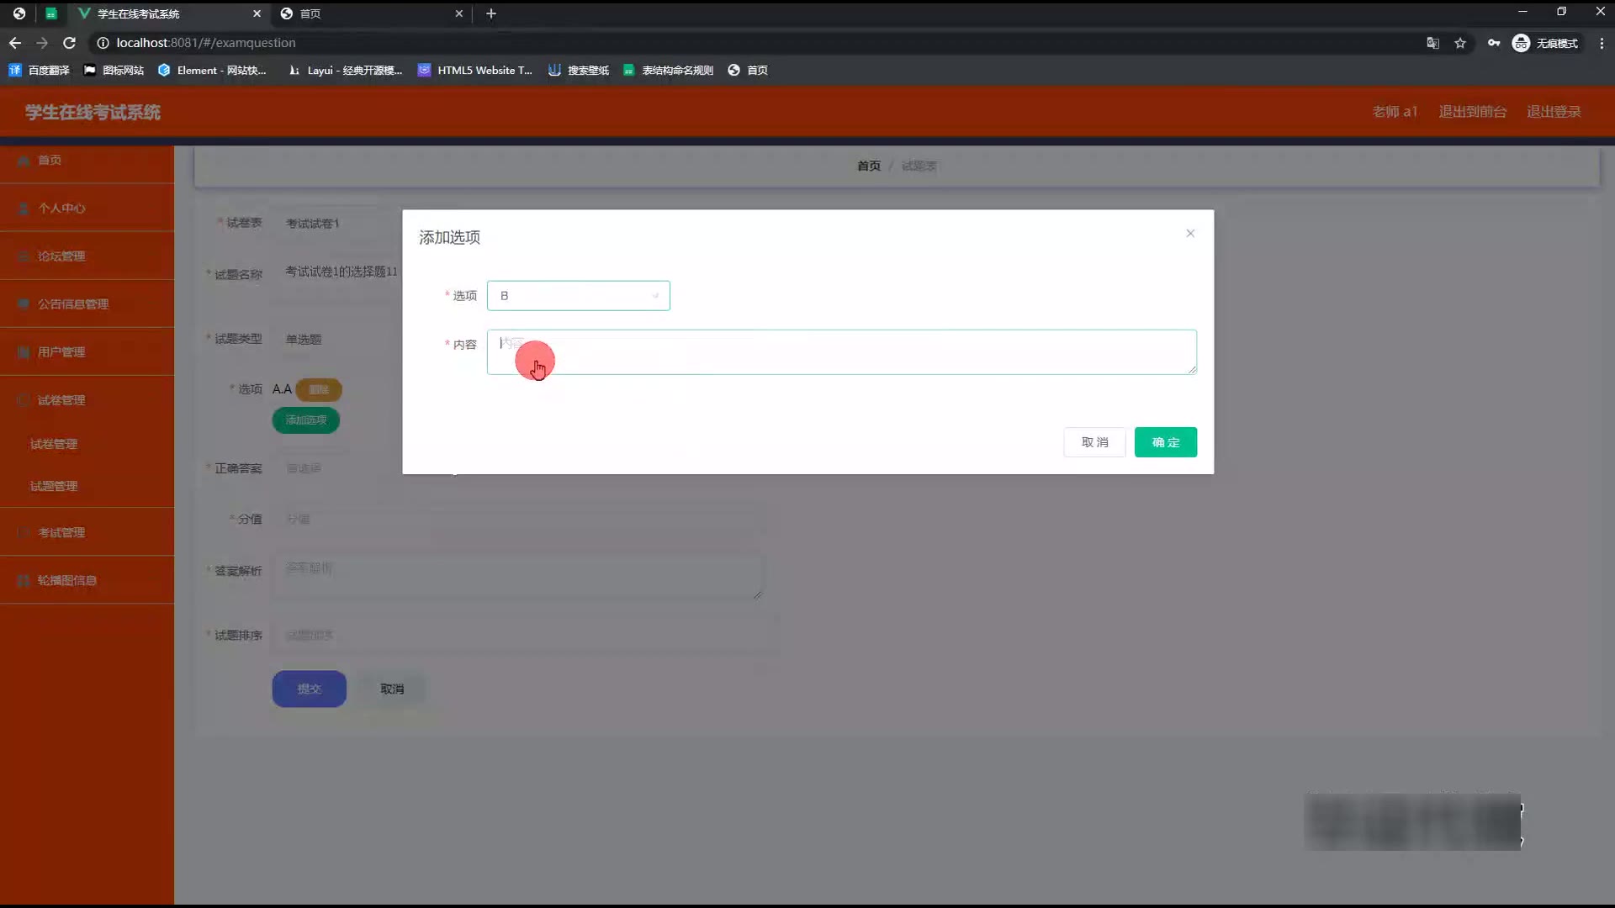1615x908 pixels.
Task: Open the translate page icon in address bar
Action: (x=1432, y=43)
